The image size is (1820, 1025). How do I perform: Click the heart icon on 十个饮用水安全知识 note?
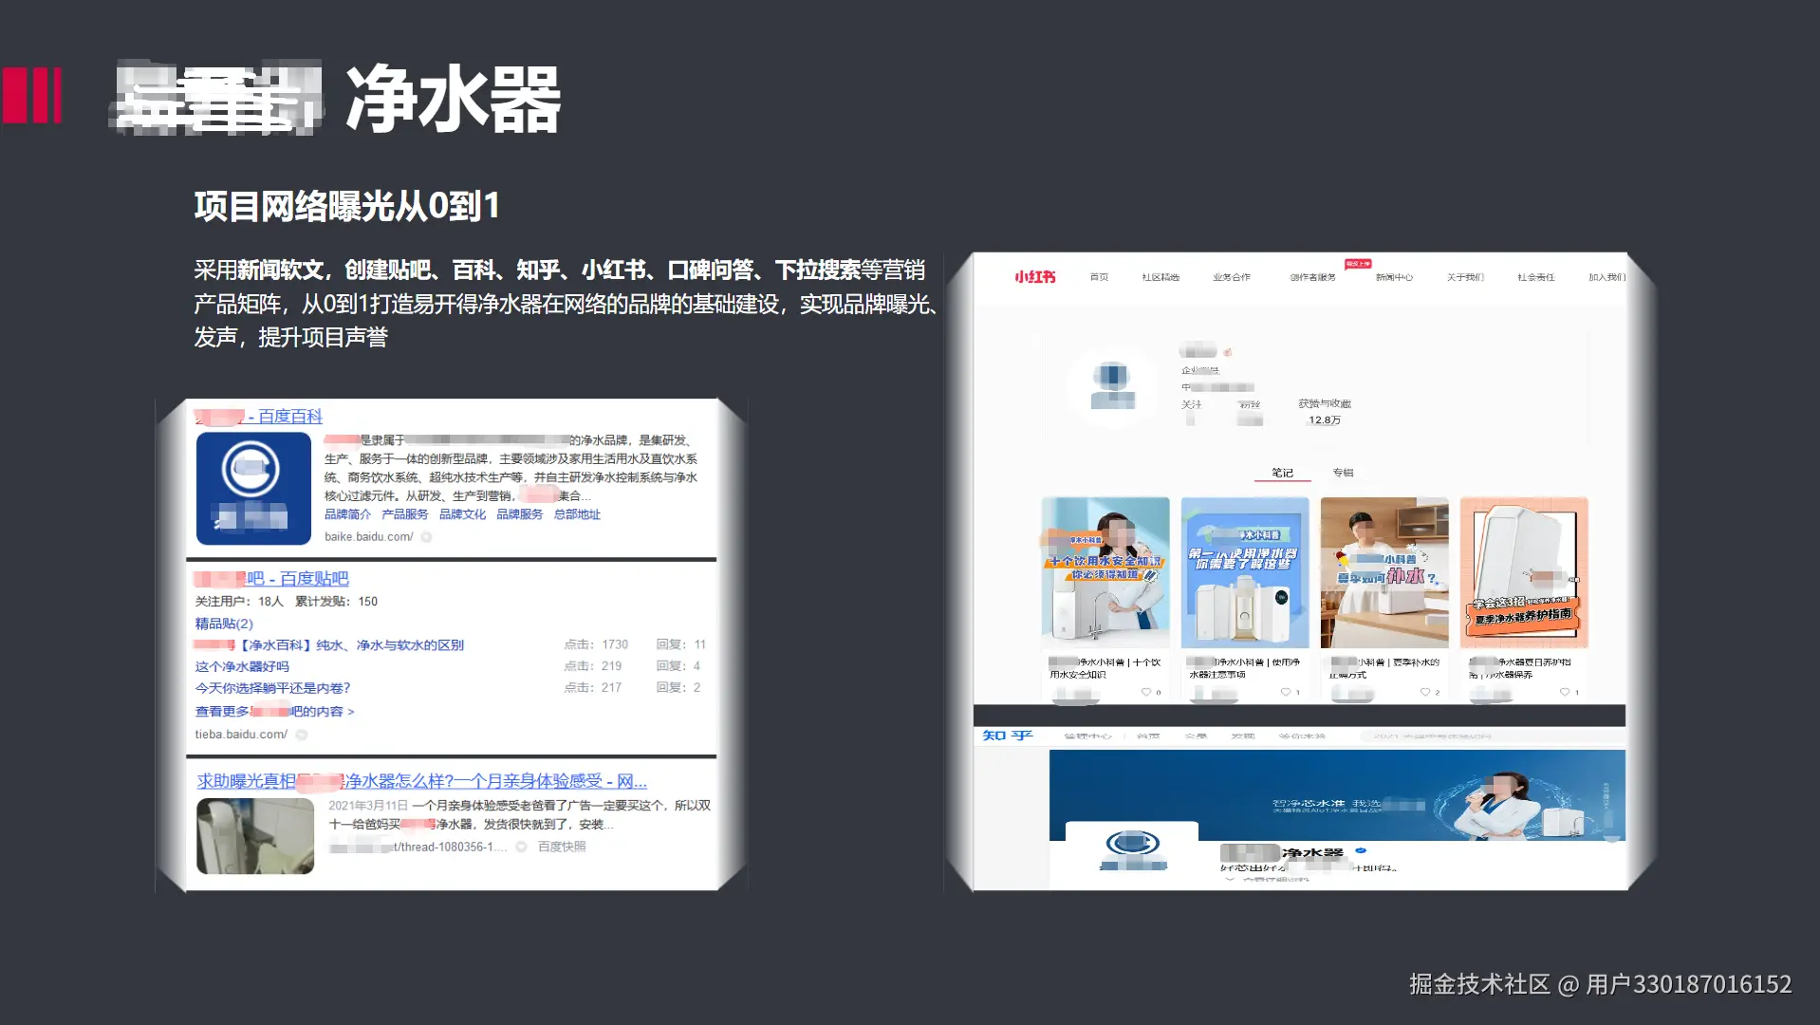pyautogui.click(x=1145, y=693)
